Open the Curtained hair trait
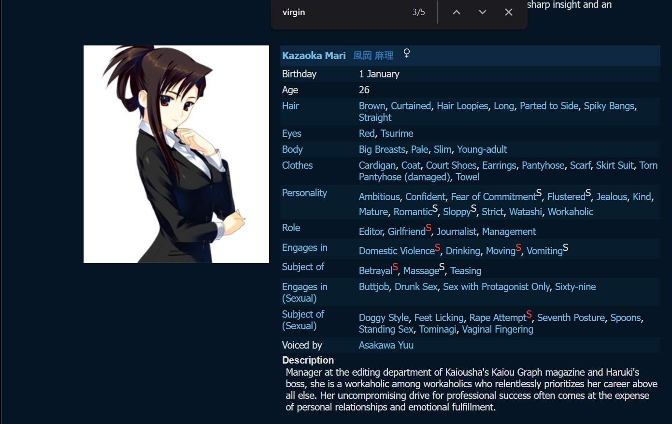Image resolution: width=672 pixels, height=424 pixels. point(411,106)
